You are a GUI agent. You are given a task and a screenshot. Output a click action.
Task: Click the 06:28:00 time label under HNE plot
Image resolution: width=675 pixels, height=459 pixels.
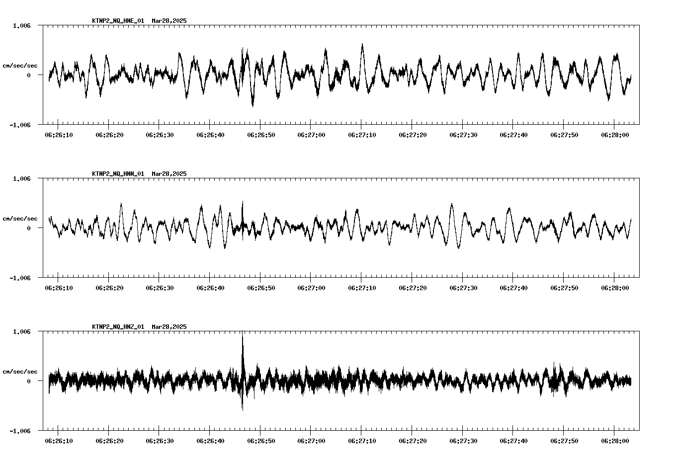click(x=615, y=135)
